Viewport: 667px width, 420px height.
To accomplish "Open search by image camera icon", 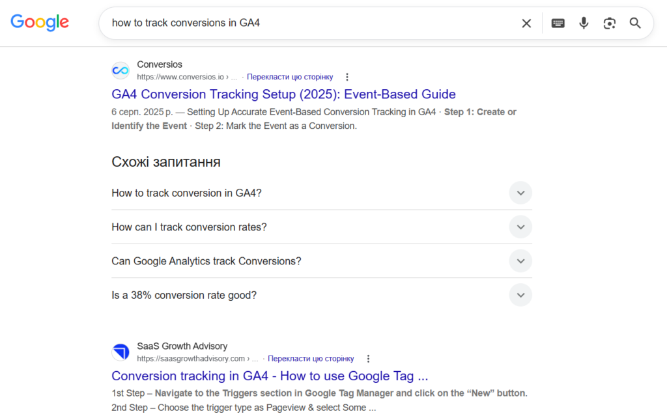I will click(x=609, y=23).
